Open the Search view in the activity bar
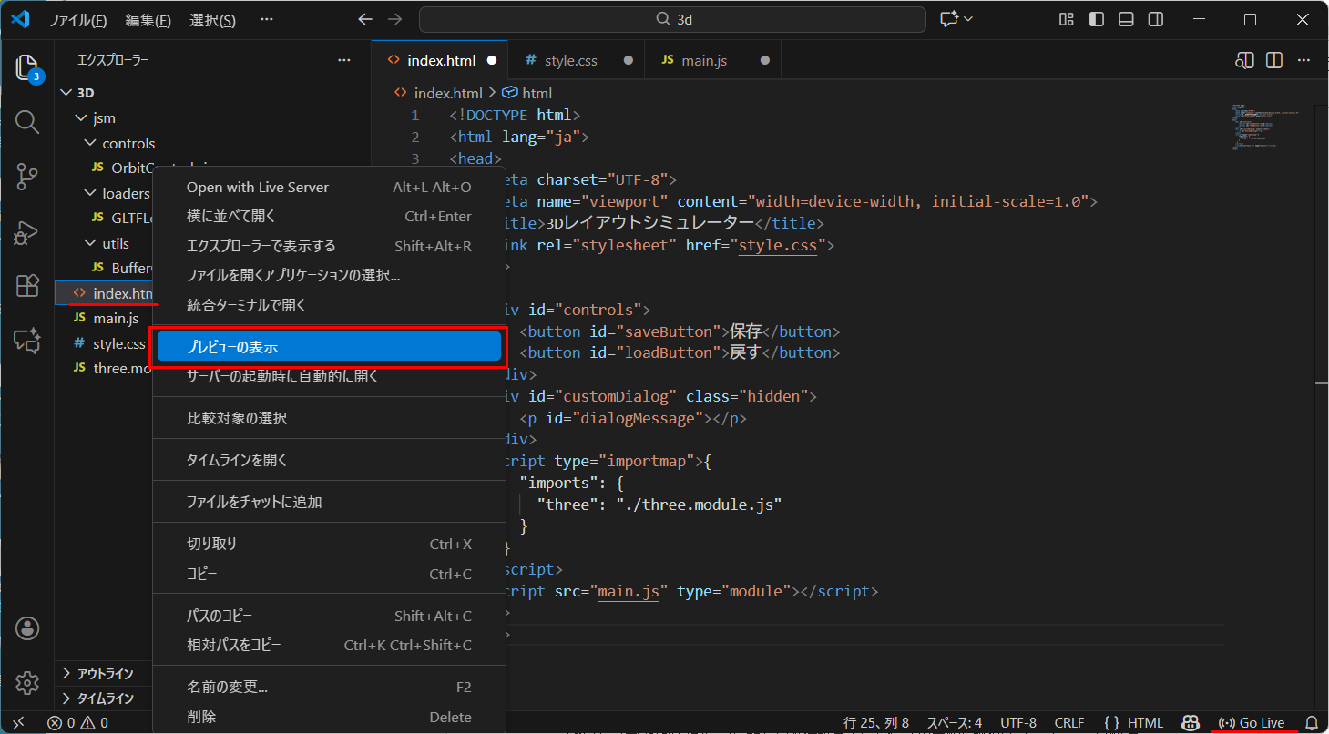Viewport: 1329px width, 734px height. click(26, 121)
